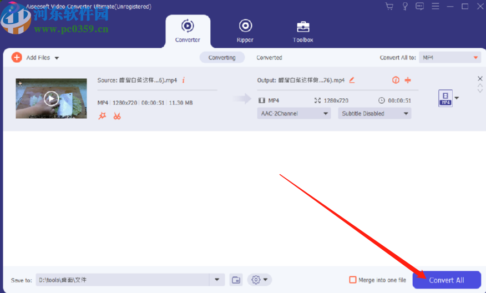
Task: Show the Converted list tab
Action: [269, 58]
